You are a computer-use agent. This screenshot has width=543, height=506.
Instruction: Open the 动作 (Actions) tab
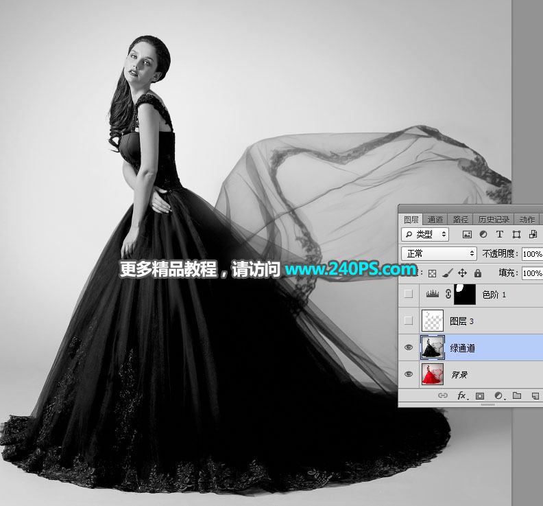527,220
